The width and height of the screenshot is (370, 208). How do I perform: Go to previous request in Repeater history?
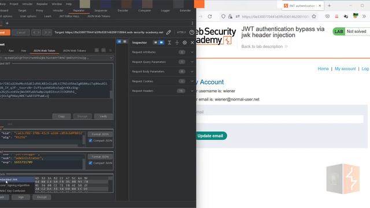[36, 32]
